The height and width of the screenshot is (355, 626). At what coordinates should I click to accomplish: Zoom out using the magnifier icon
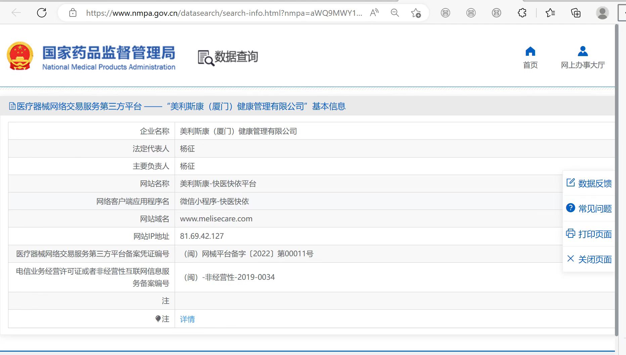point(395,13)
